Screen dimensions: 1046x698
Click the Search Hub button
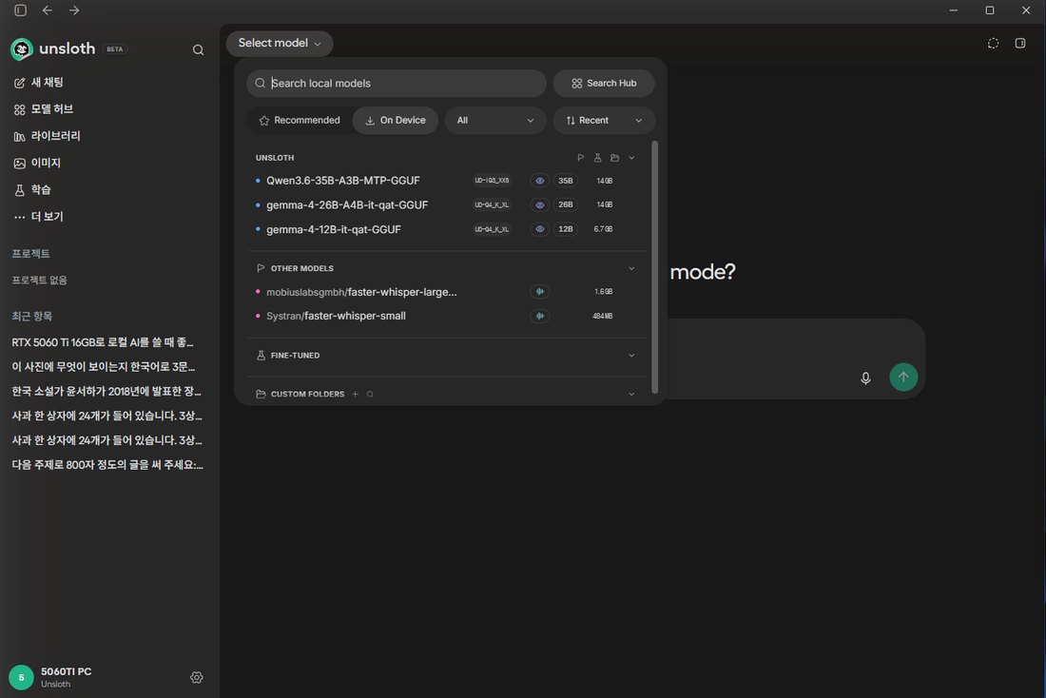604,84
